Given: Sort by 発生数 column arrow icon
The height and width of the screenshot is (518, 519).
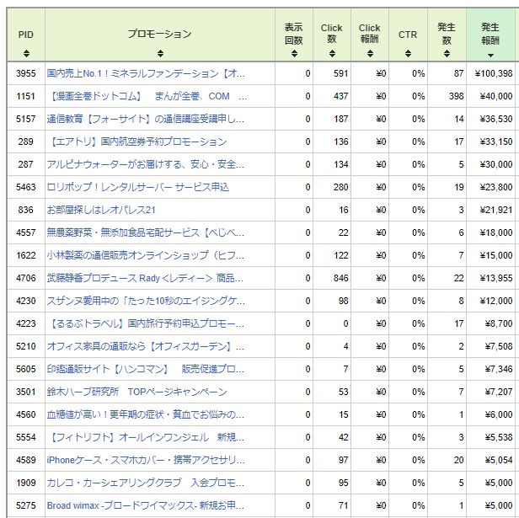Looking at the screenshot, I should [x=447, y=53].
